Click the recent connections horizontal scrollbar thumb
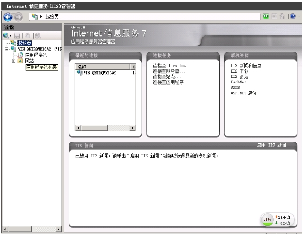Screen dimensions: 304x234 pos(94,128)
